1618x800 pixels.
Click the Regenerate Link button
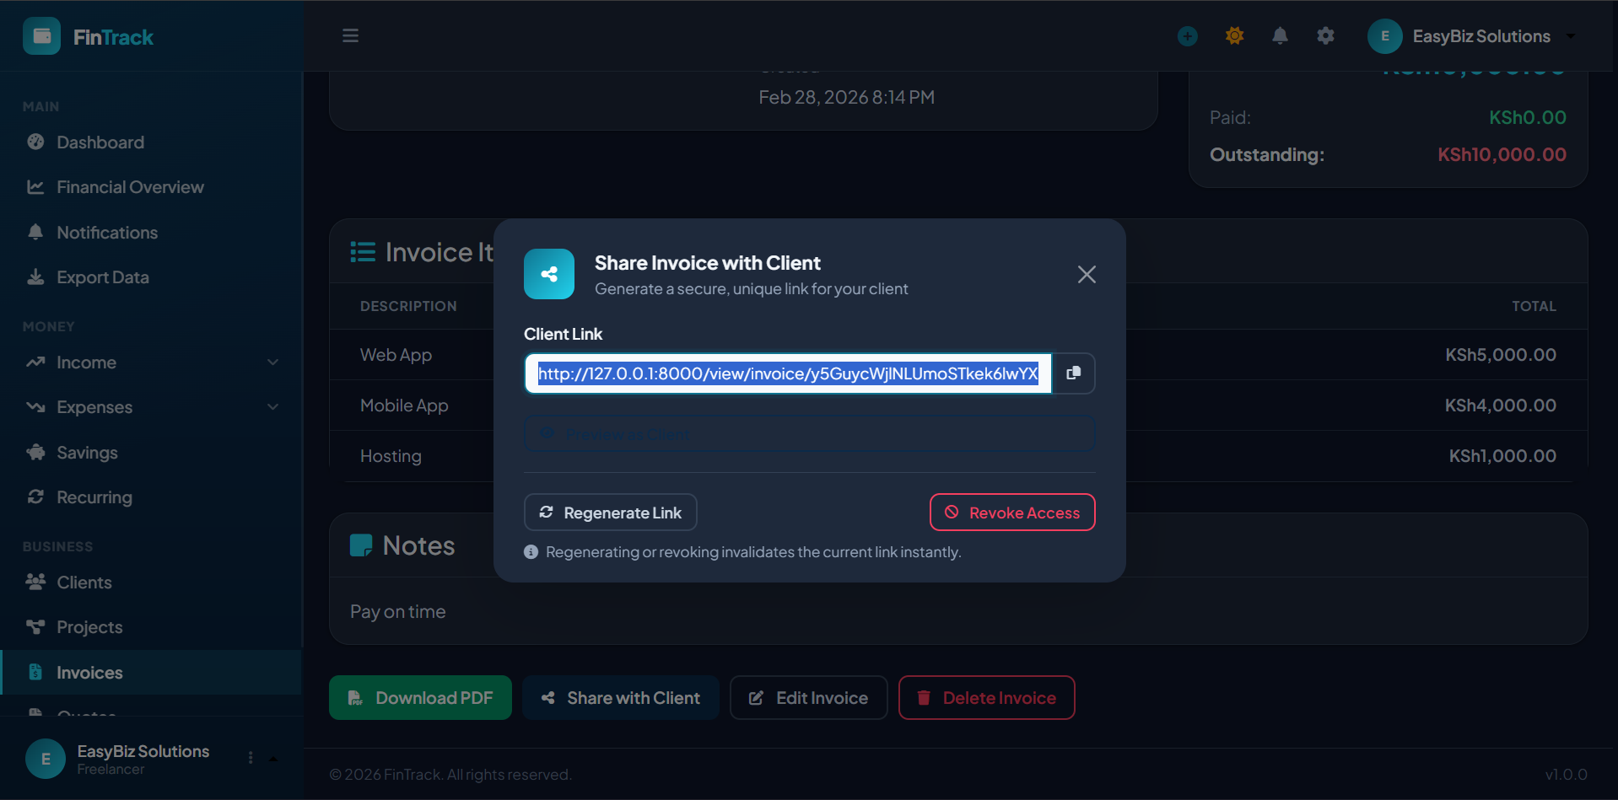tap(610, 512)
